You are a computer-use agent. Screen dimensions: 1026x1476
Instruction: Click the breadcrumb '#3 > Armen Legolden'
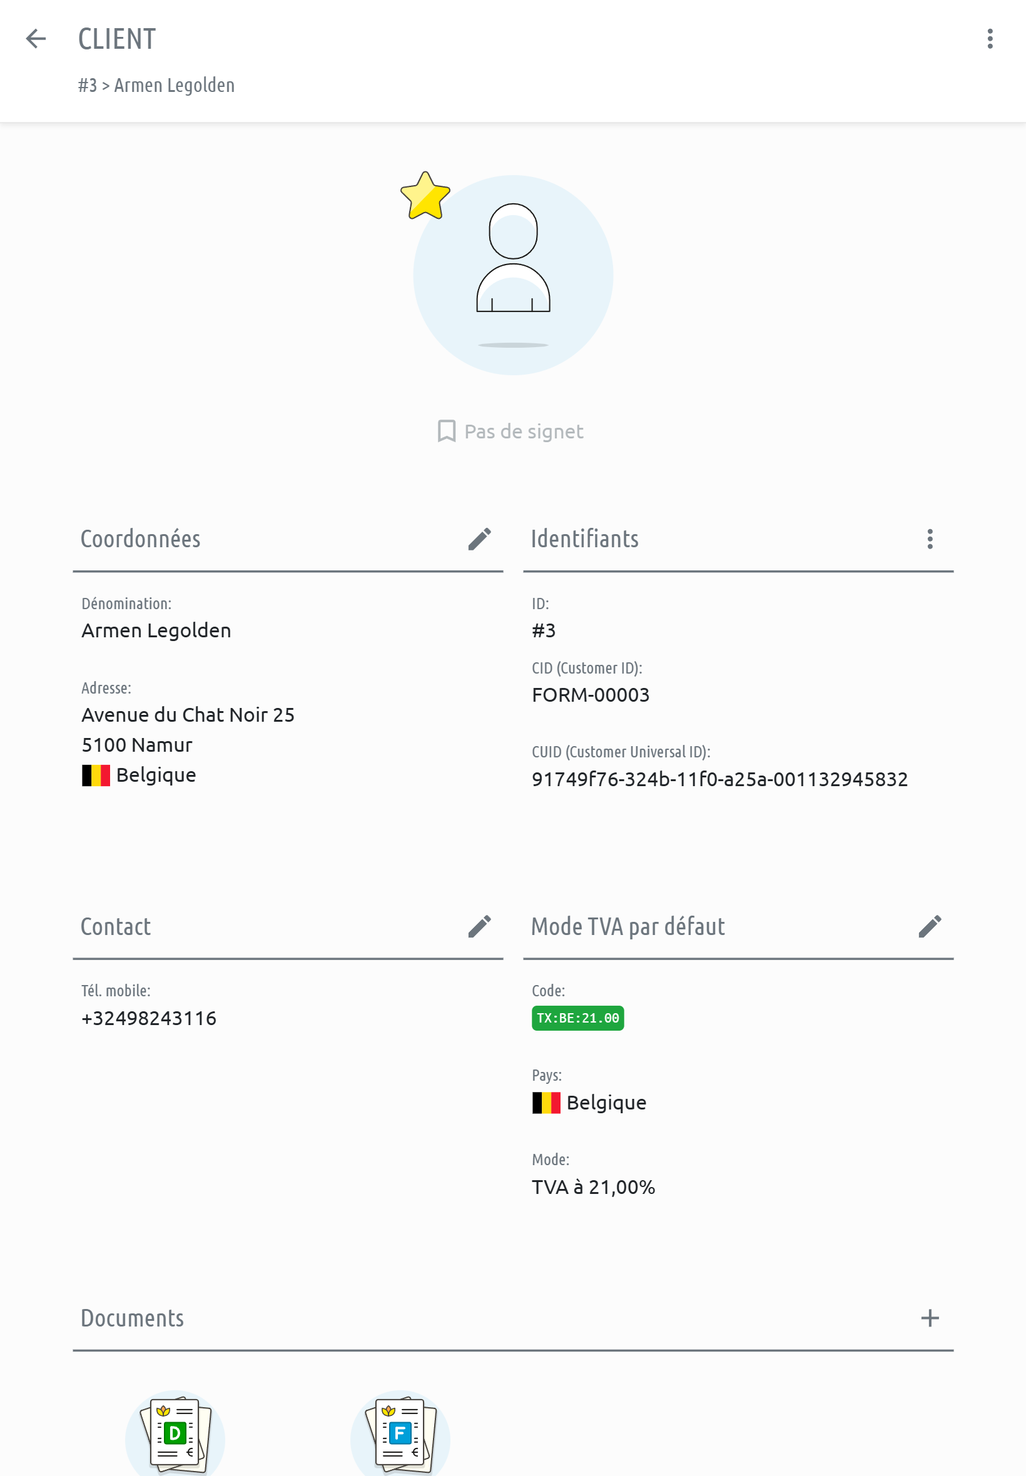pos(156,86)
